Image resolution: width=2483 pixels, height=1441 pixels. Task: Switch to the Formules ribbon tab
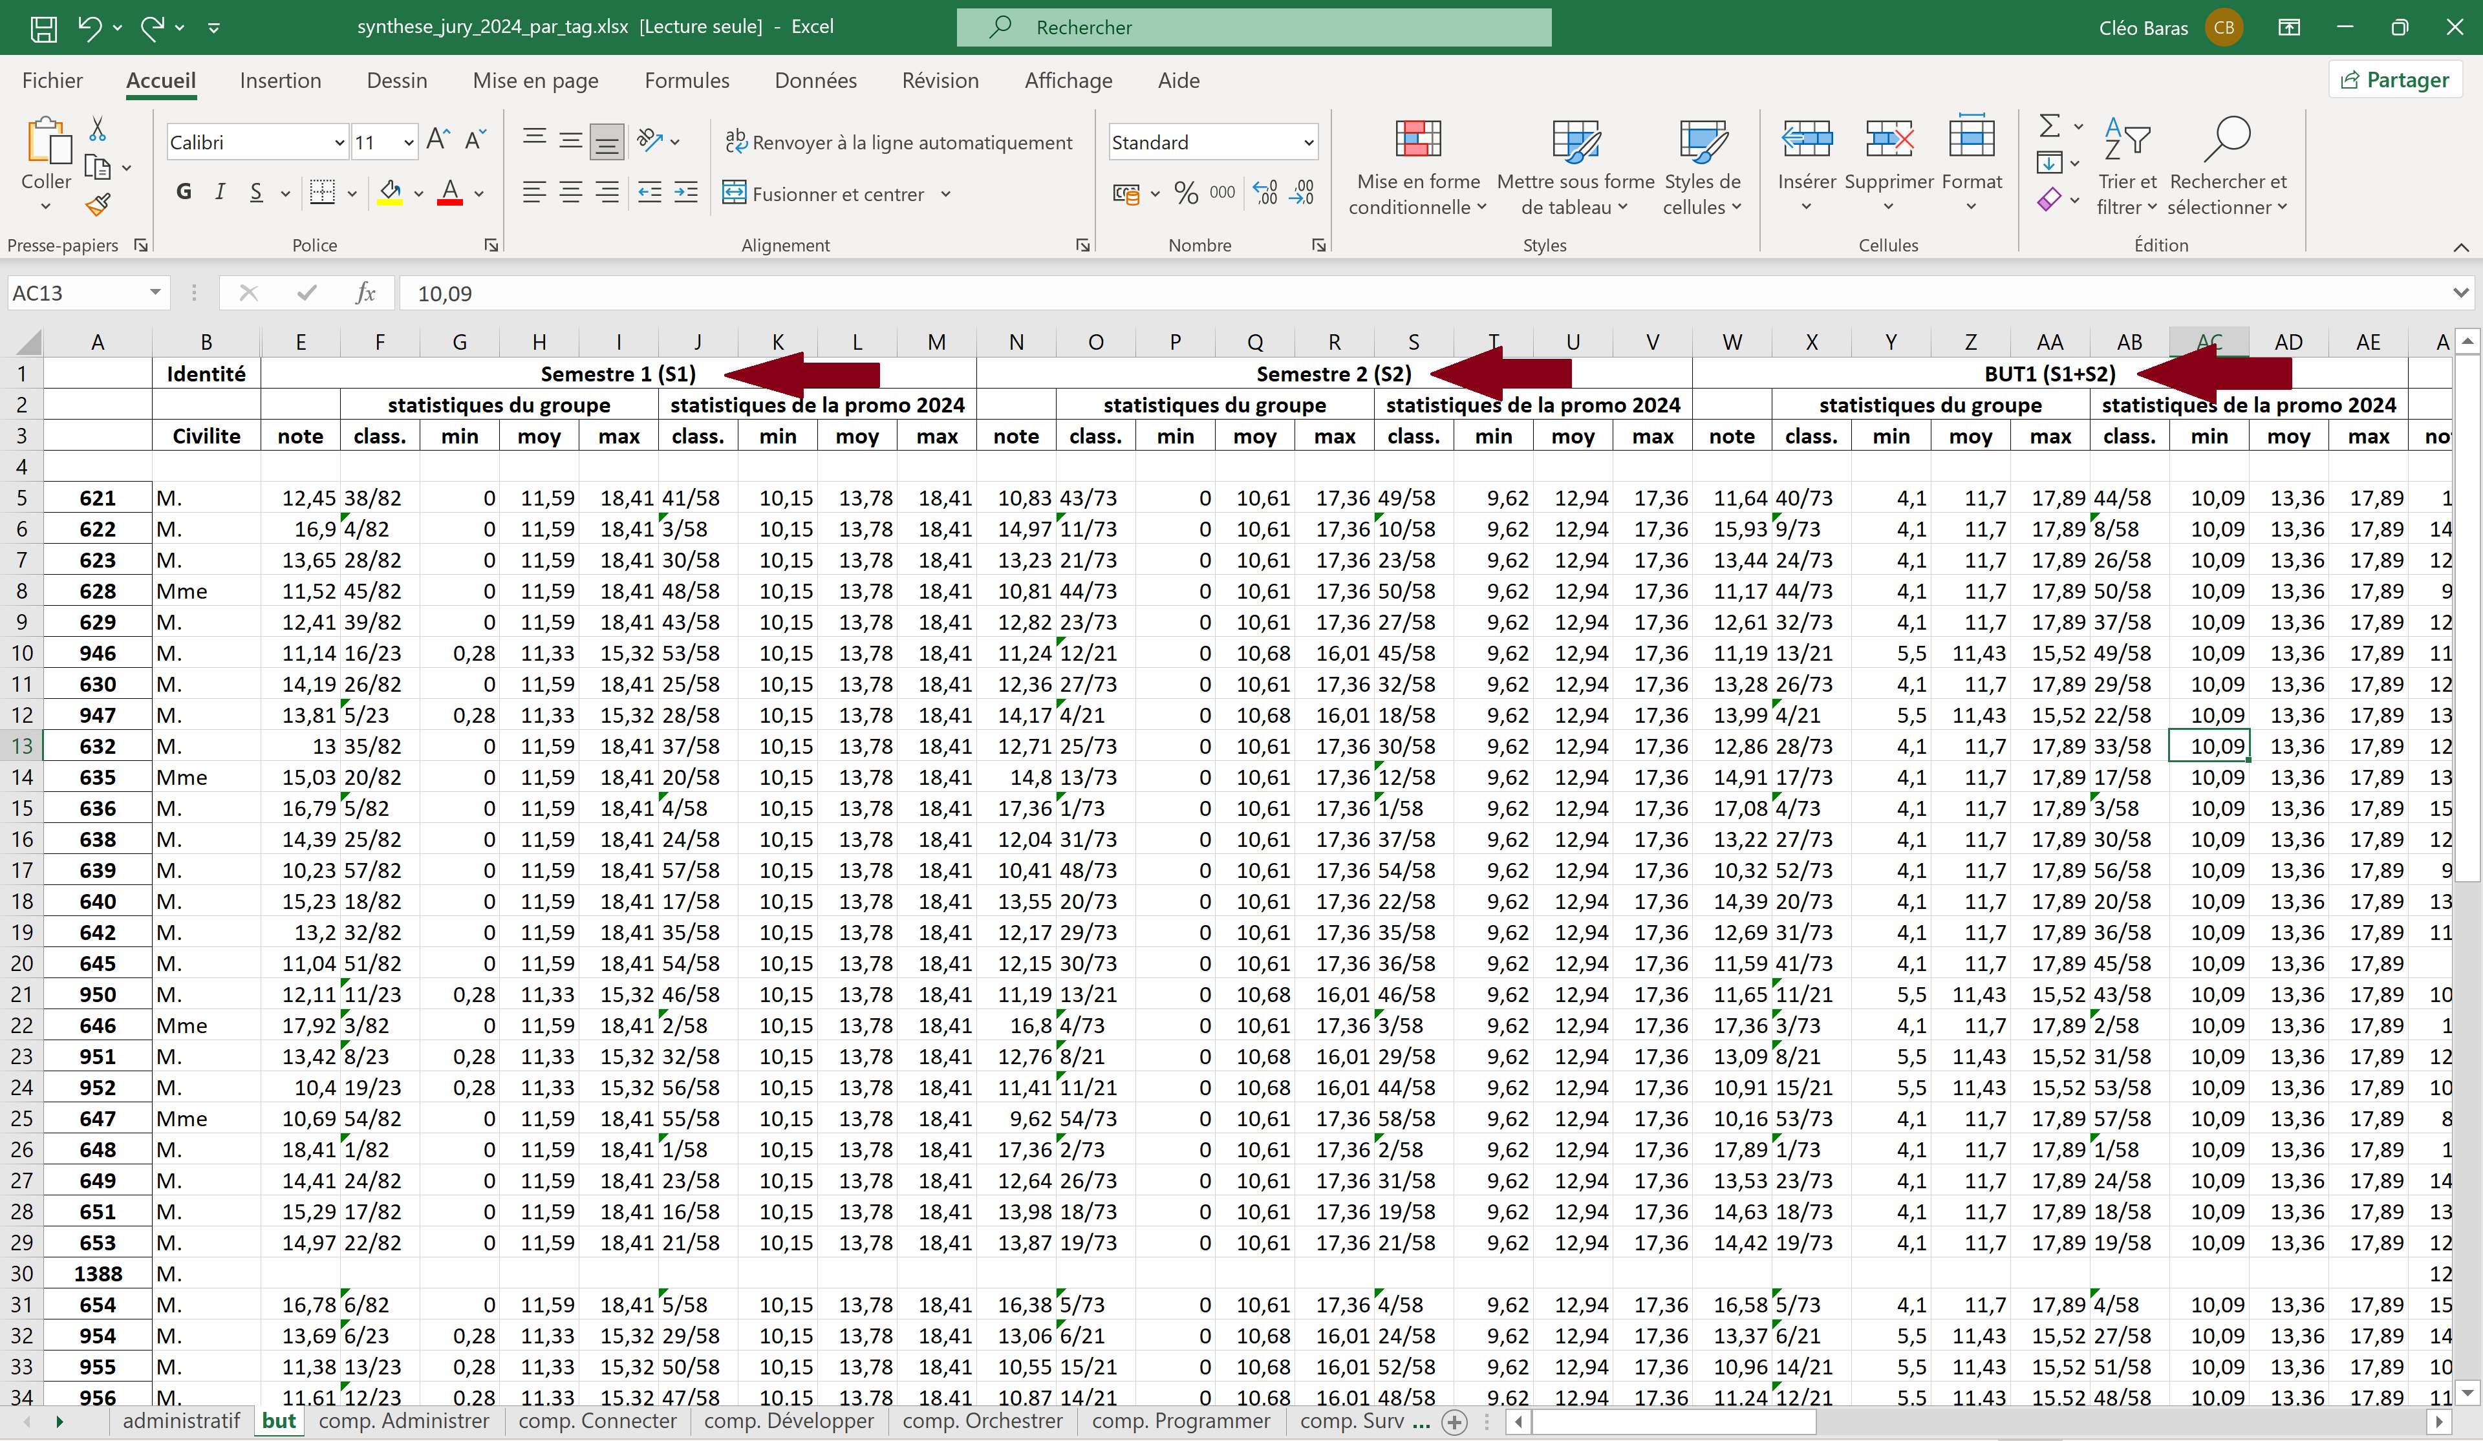pyautogui.click(x=687, y=81)
